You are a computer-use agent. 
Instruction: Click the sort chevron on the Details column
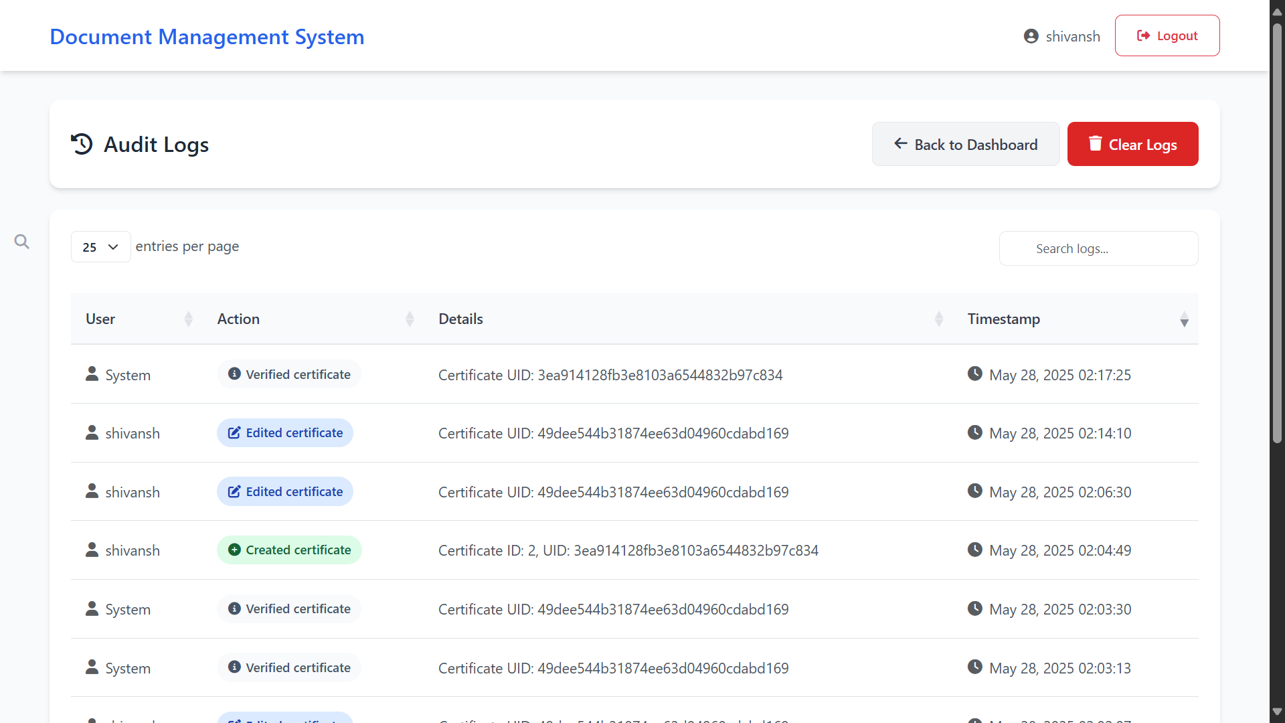(939, 319)
